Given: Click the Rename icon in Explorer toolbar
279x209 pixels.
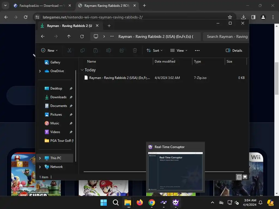Looking at the screenshot, I should pos(109,50).
